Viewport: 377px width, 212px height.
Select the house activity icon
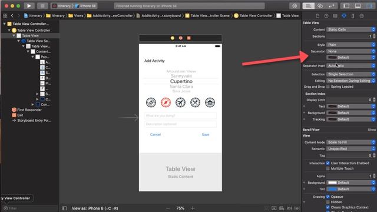(210, 102)
